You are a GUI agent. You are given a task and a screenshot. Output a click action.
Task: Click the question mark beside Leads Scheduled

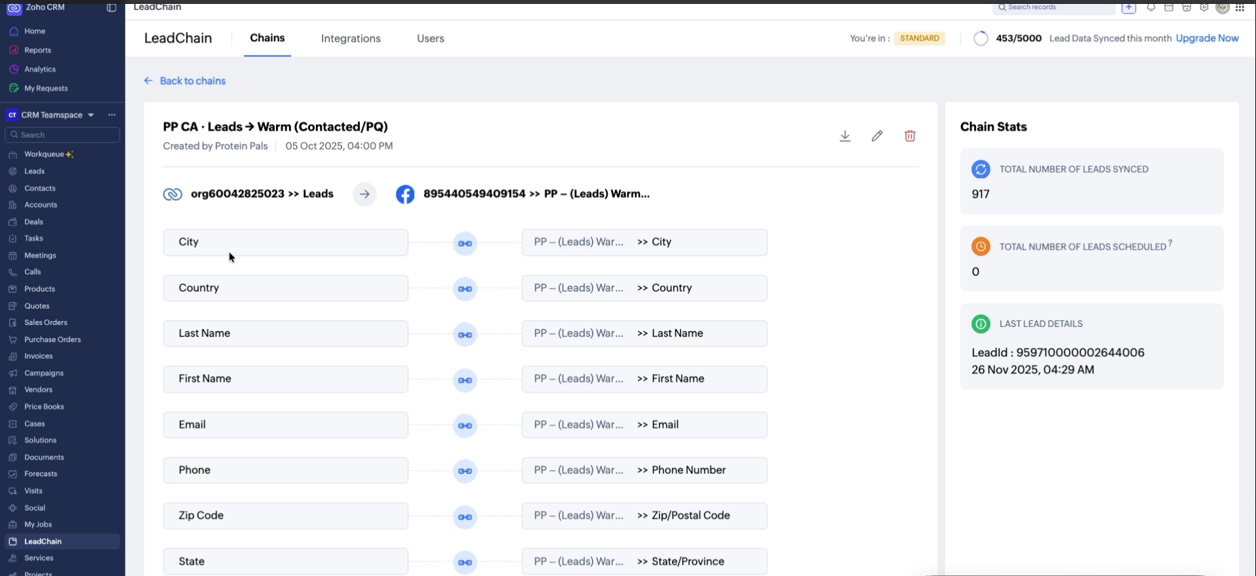click(1170, 243)
